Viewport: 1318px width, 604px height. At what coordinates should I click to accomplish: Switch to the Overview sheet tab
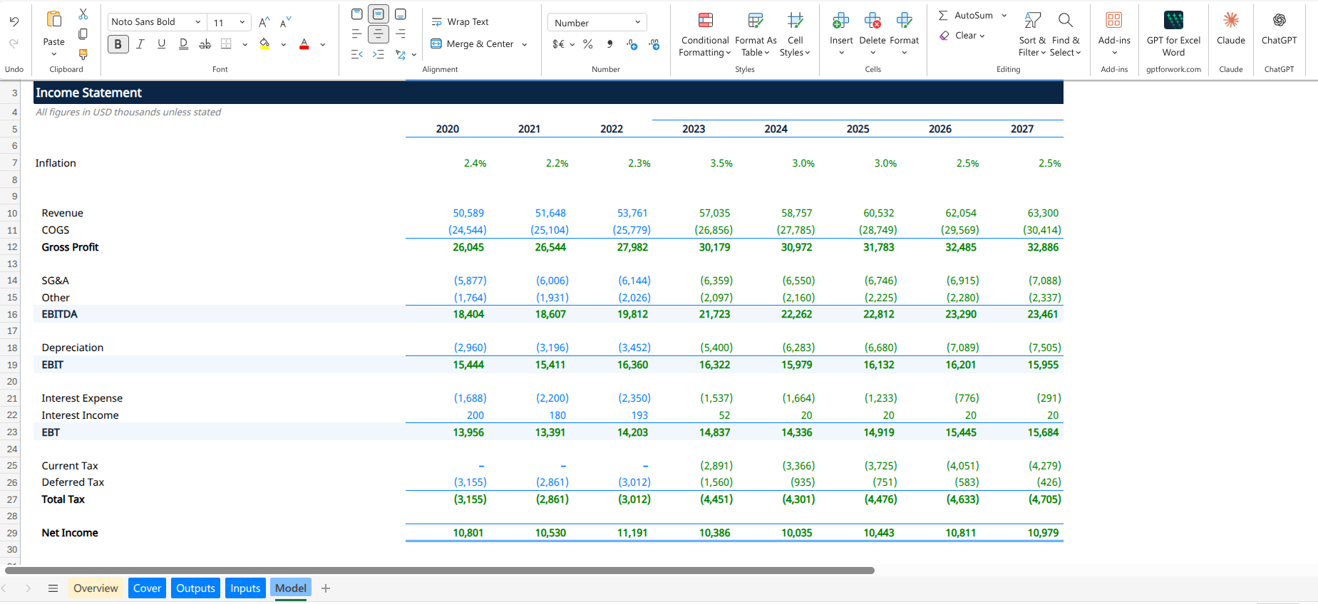[x=96, y=588]
